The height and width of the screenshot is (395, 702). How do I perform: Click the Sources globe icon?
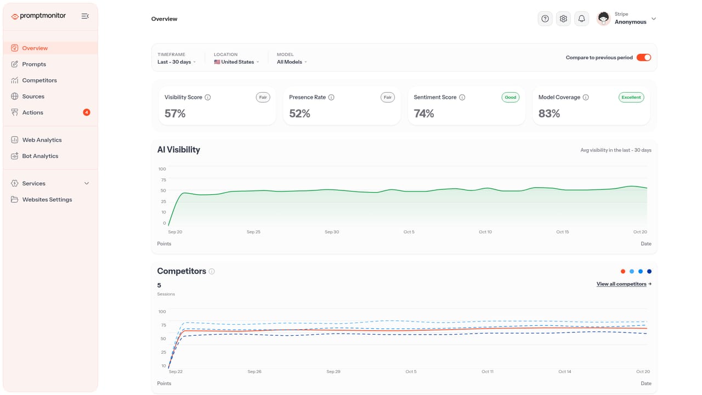[15, 97]
